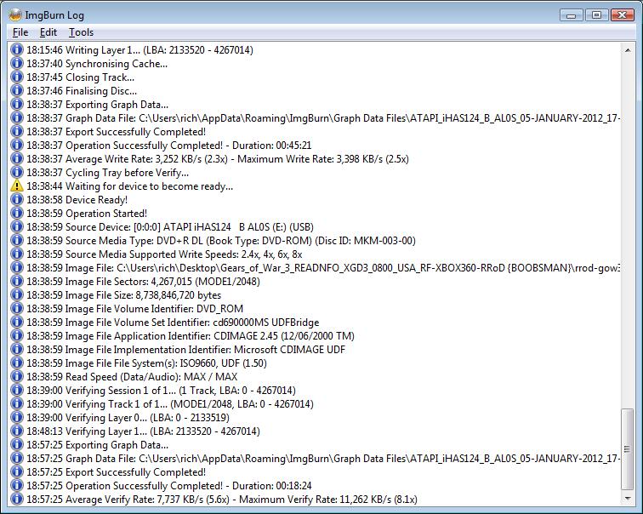The height and width of the screenshot is (514, 643).
Task: Click the vertical scrollbar thumb
Action: (x=628, y=449)
